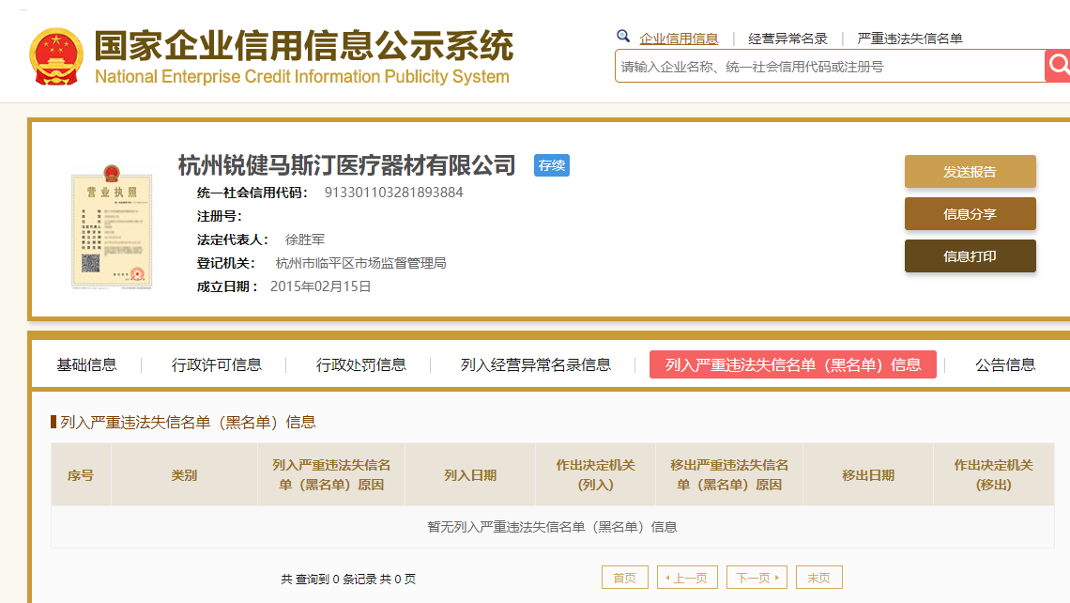
Task: Click the credit code 913301103281893884
Action: coord(394,193)
